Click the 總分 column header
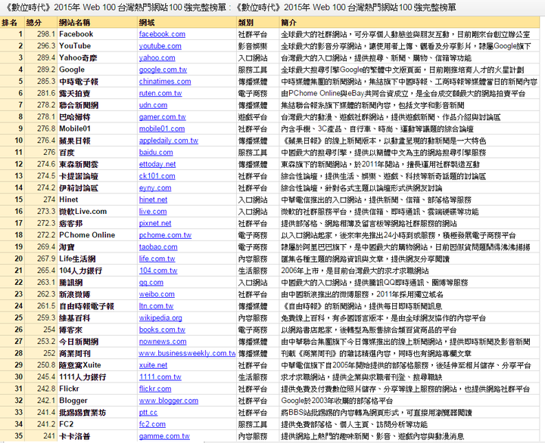 coord(40,23)
